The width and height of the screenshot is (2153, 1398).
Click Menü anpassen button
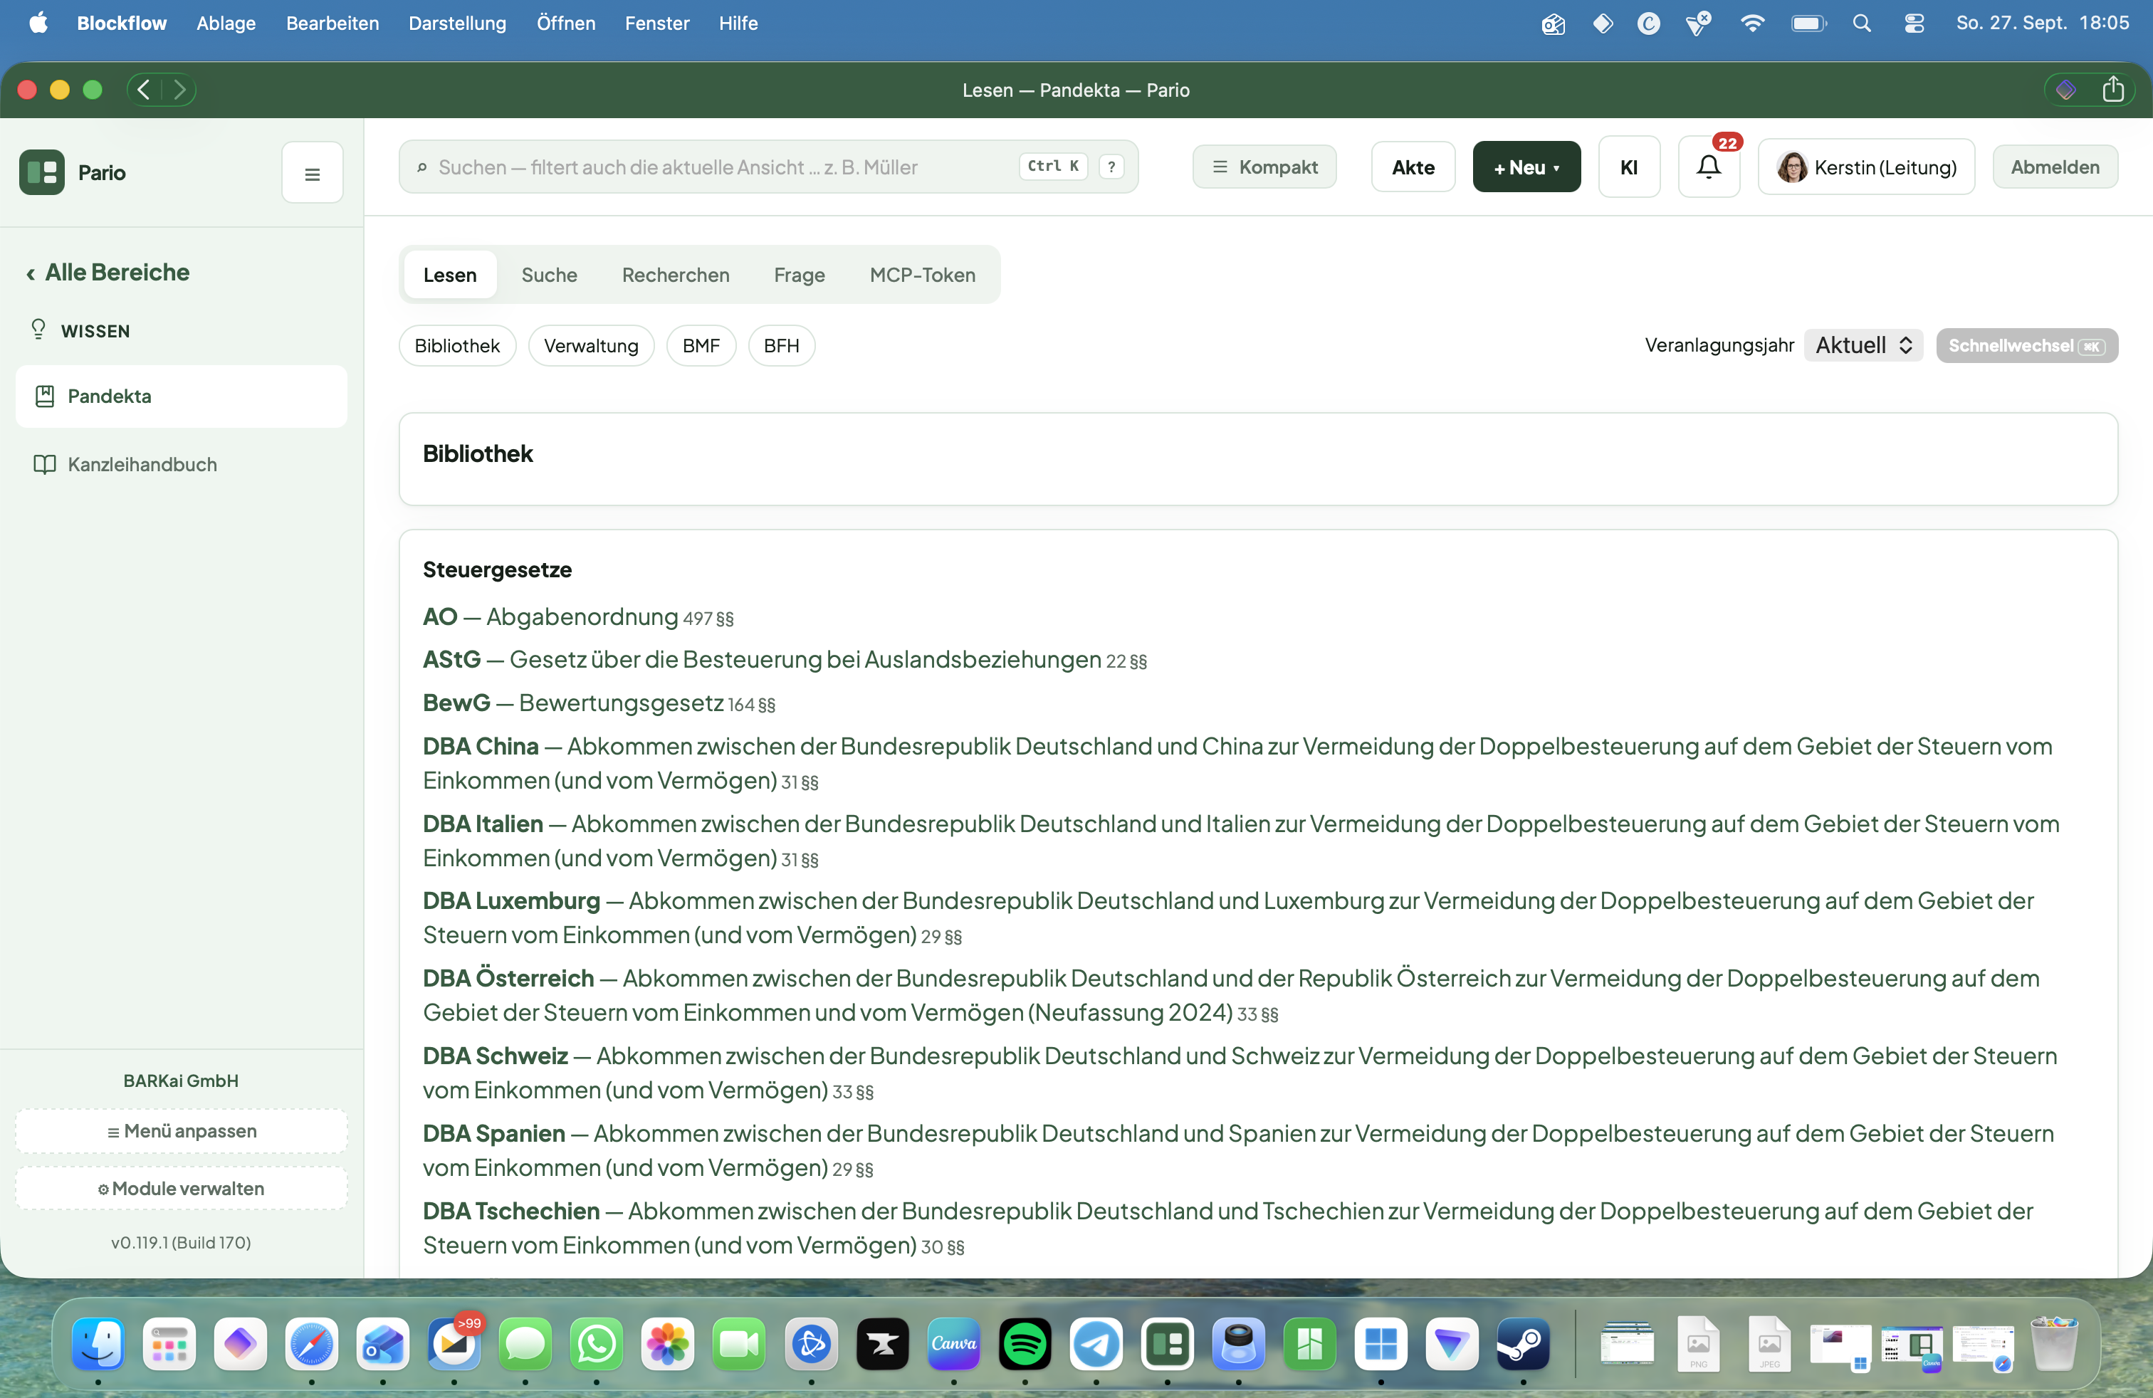coord(182,1131)
